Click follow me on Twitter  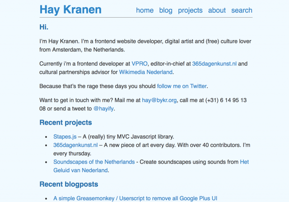[182, 86]
